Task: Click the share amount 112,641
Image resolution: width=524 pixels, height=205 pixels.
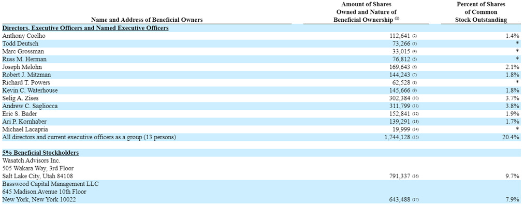Action: (400, 36)
